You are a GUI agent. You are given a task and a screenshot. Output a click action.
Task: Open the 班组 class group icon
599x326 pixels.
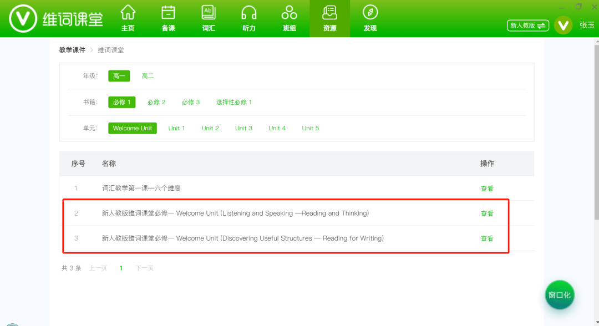[289, 17]
